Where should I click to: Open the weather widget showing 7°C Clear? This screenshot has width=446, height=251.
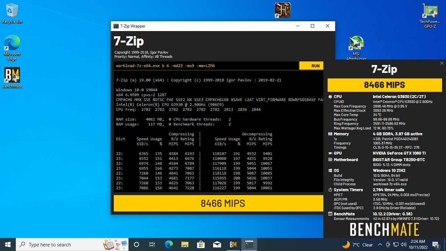pos(357,244)
